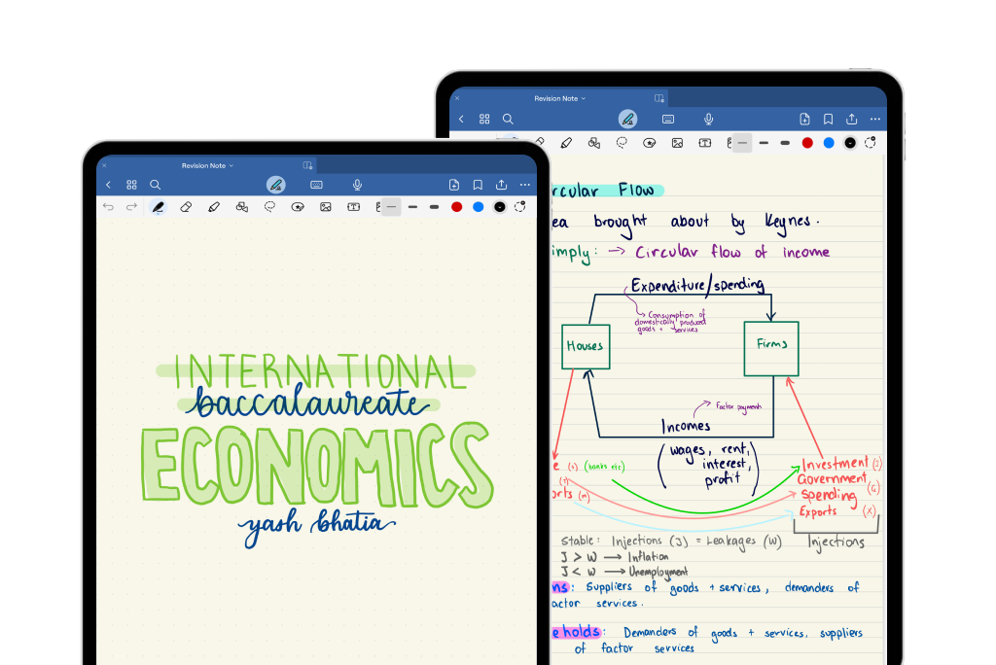Select the Pen tool on left iPad
The height and width of the screenshot is (665, 996).
pyautogui.click(x=158, y=207)
